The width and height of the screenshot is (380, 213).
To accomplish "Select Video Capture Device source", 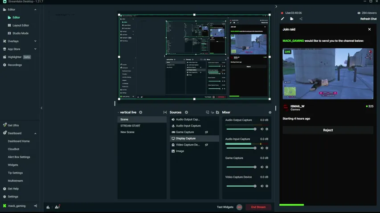I will coord(194,145).
